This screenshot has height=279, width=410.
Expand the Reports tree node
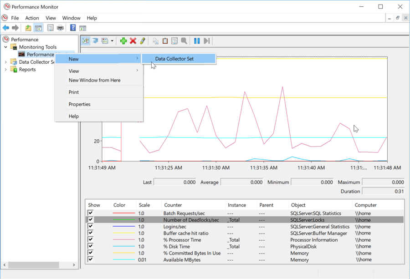tap(6, 70)
